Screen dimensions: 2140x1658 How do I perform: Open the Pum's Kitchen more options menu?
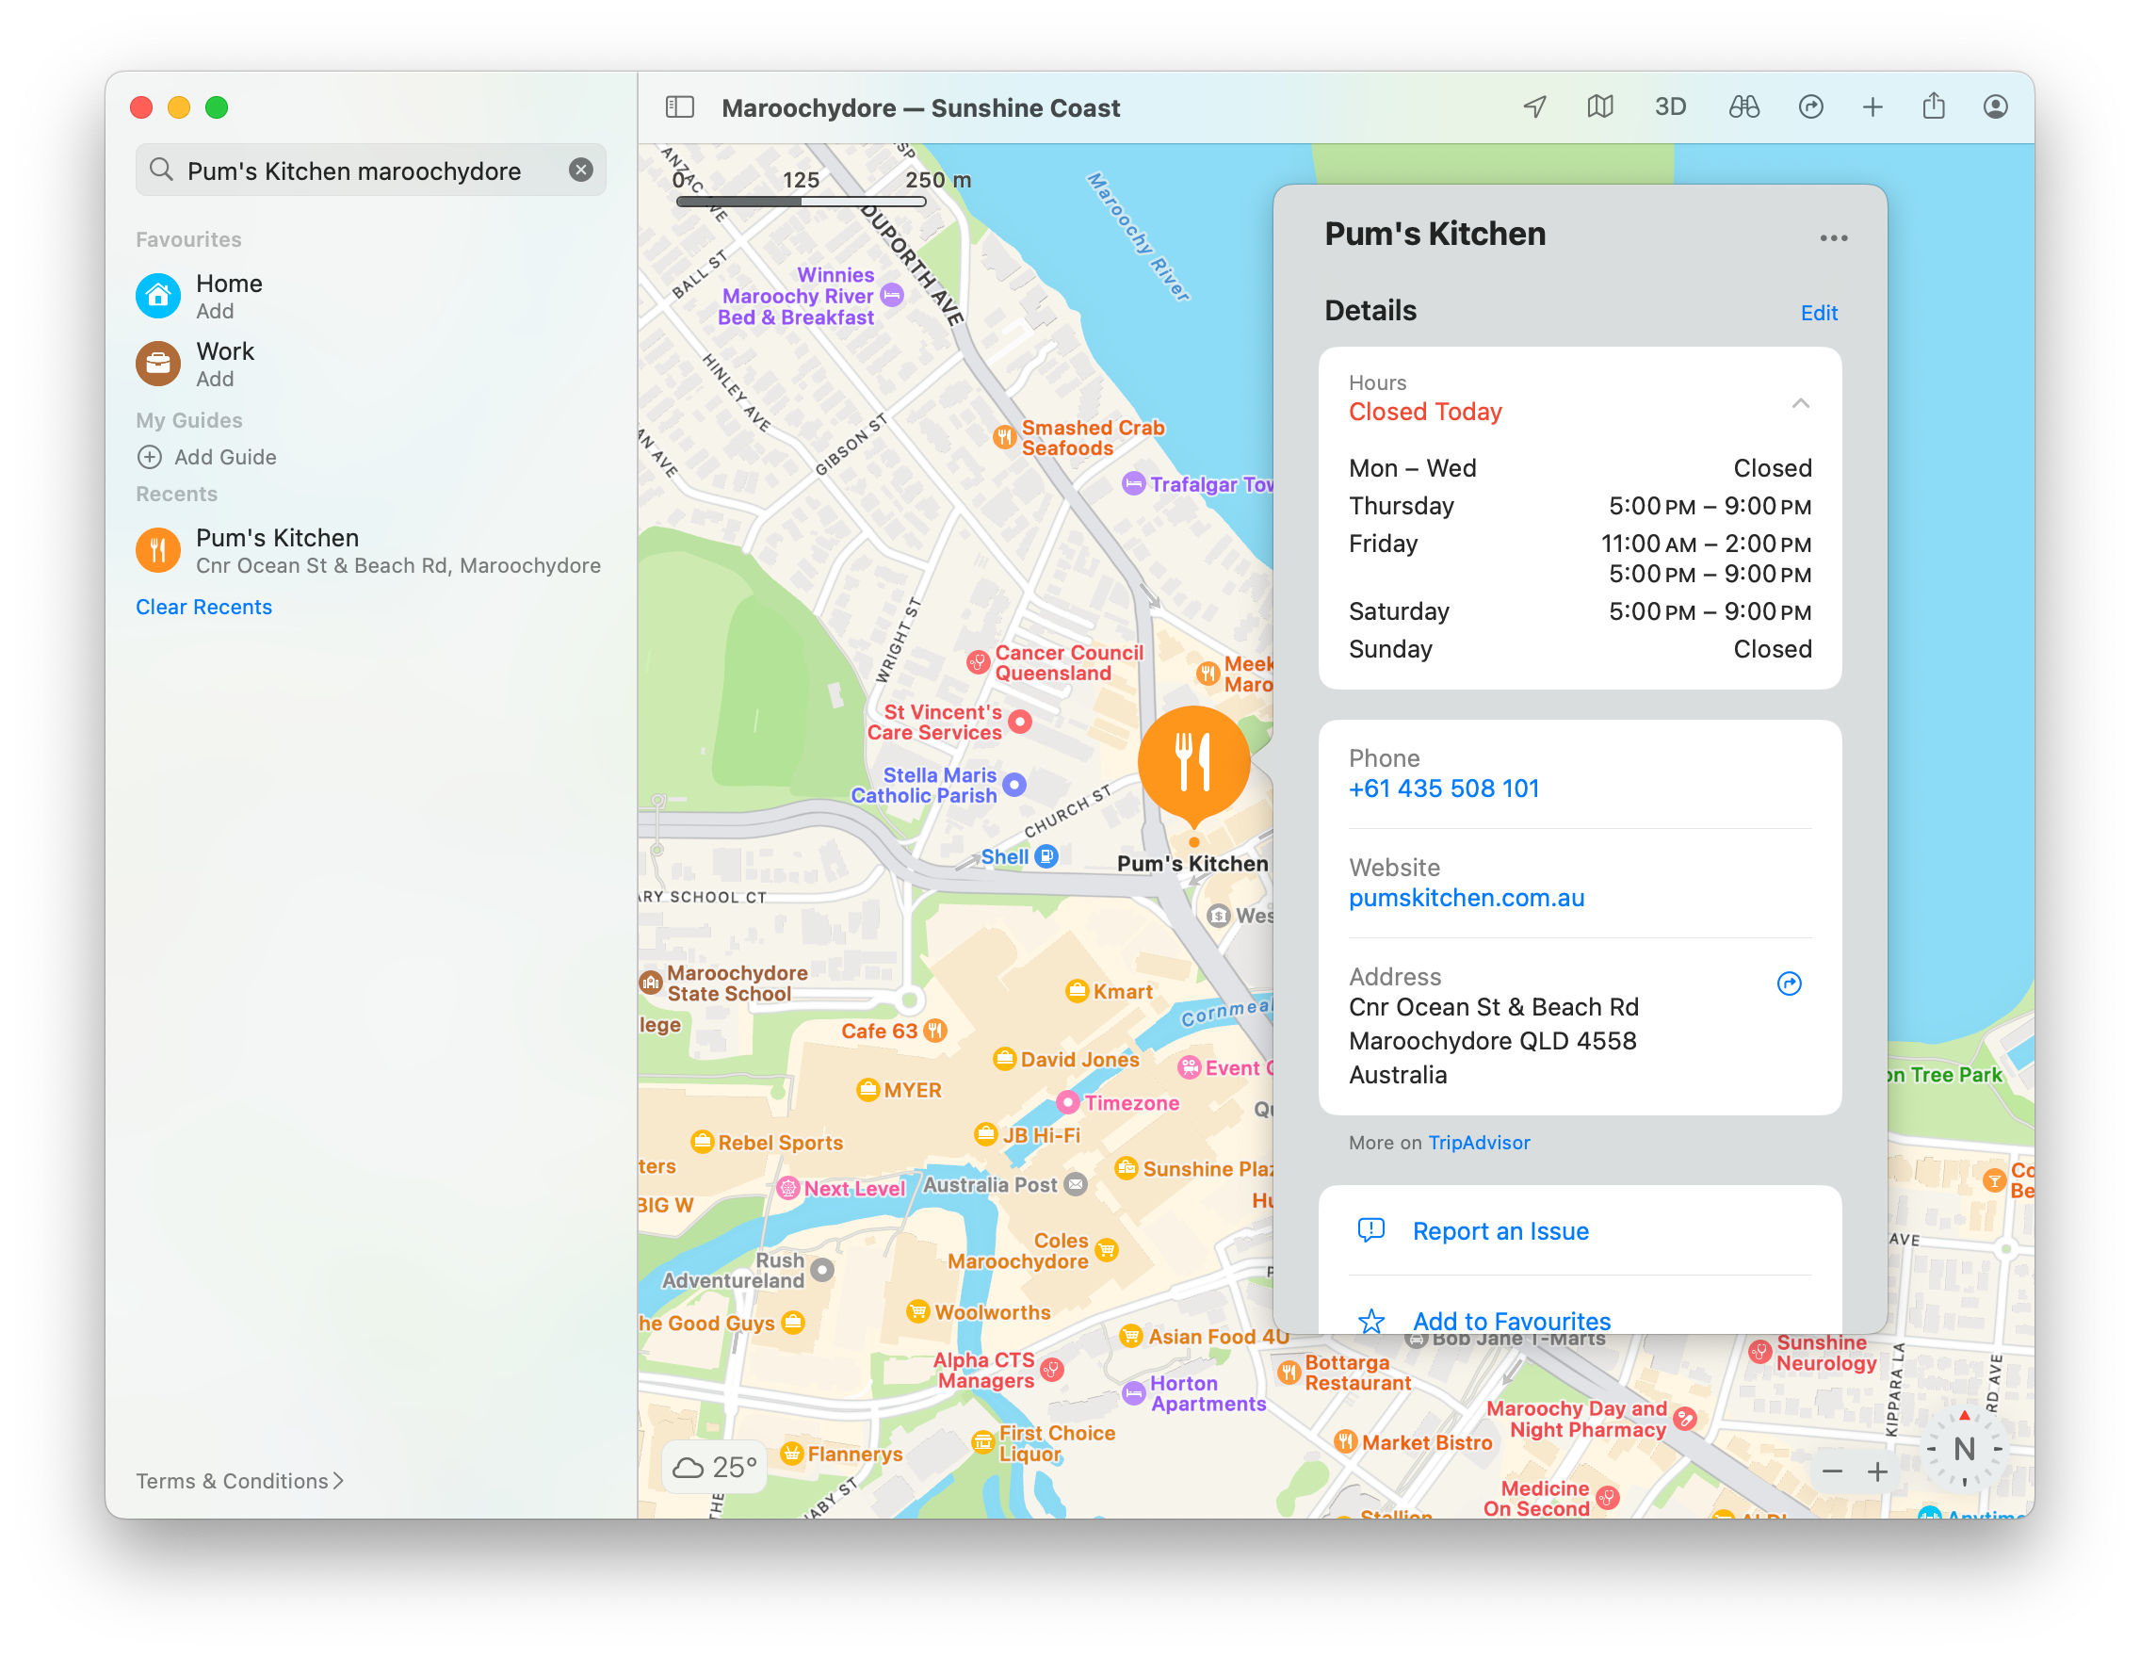pos(1832,238)
